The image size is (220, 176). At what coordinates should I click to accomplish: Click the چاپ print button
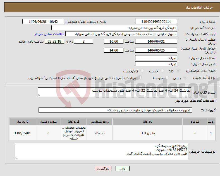(x=123, y=168)
